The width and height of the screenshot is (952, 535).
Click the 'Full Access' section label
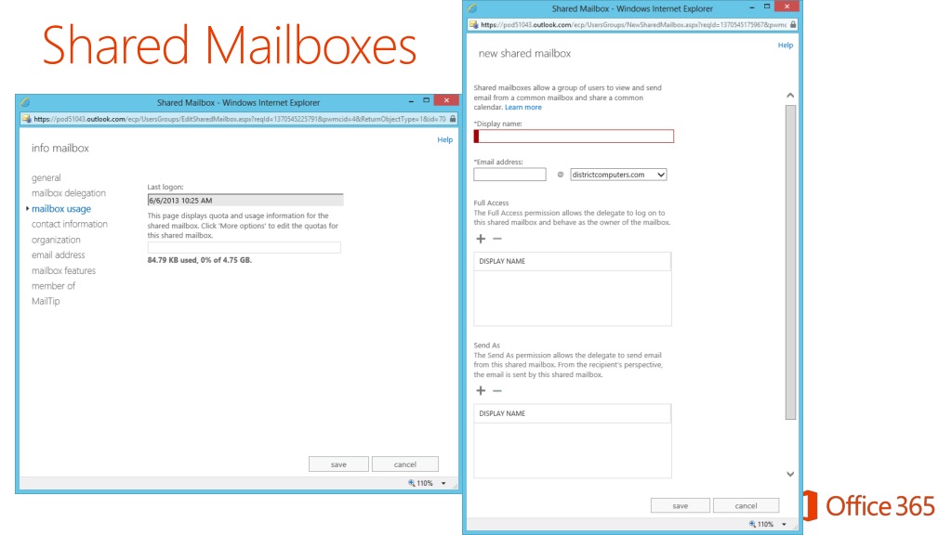coord(491,203)
